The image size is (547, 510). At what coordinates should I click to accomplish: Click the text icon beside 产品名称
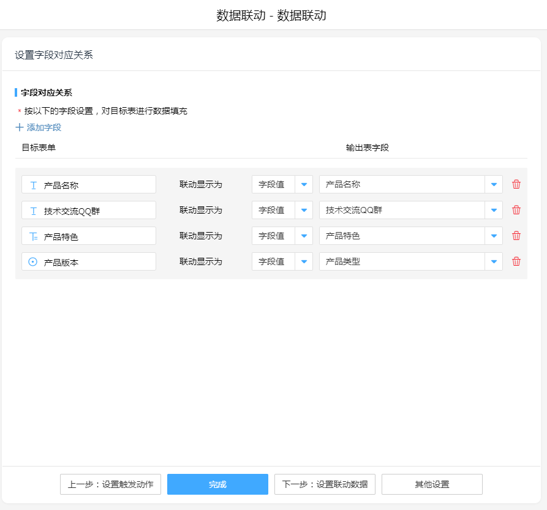(x=33, y=185)
